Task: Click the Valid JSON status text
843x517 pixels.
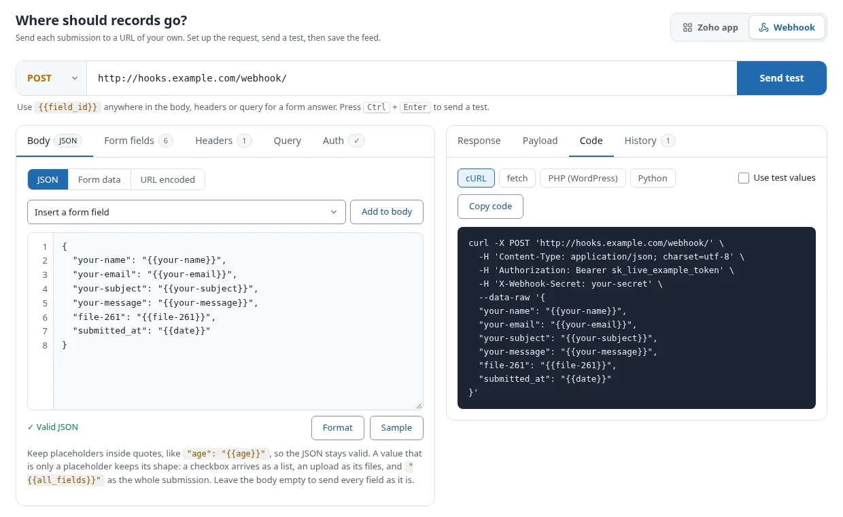Action: click(53, 427)
